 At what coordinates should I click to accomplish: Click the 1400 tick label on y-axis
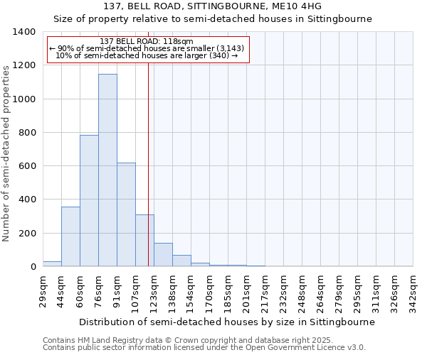coord(23,32)
